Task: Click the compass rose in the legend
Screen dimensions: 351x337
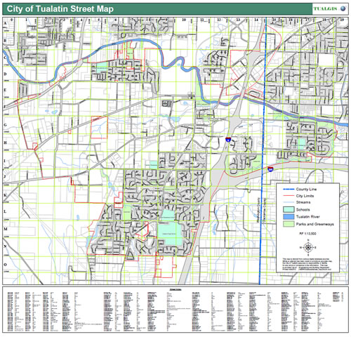Action: pos(308,247)
